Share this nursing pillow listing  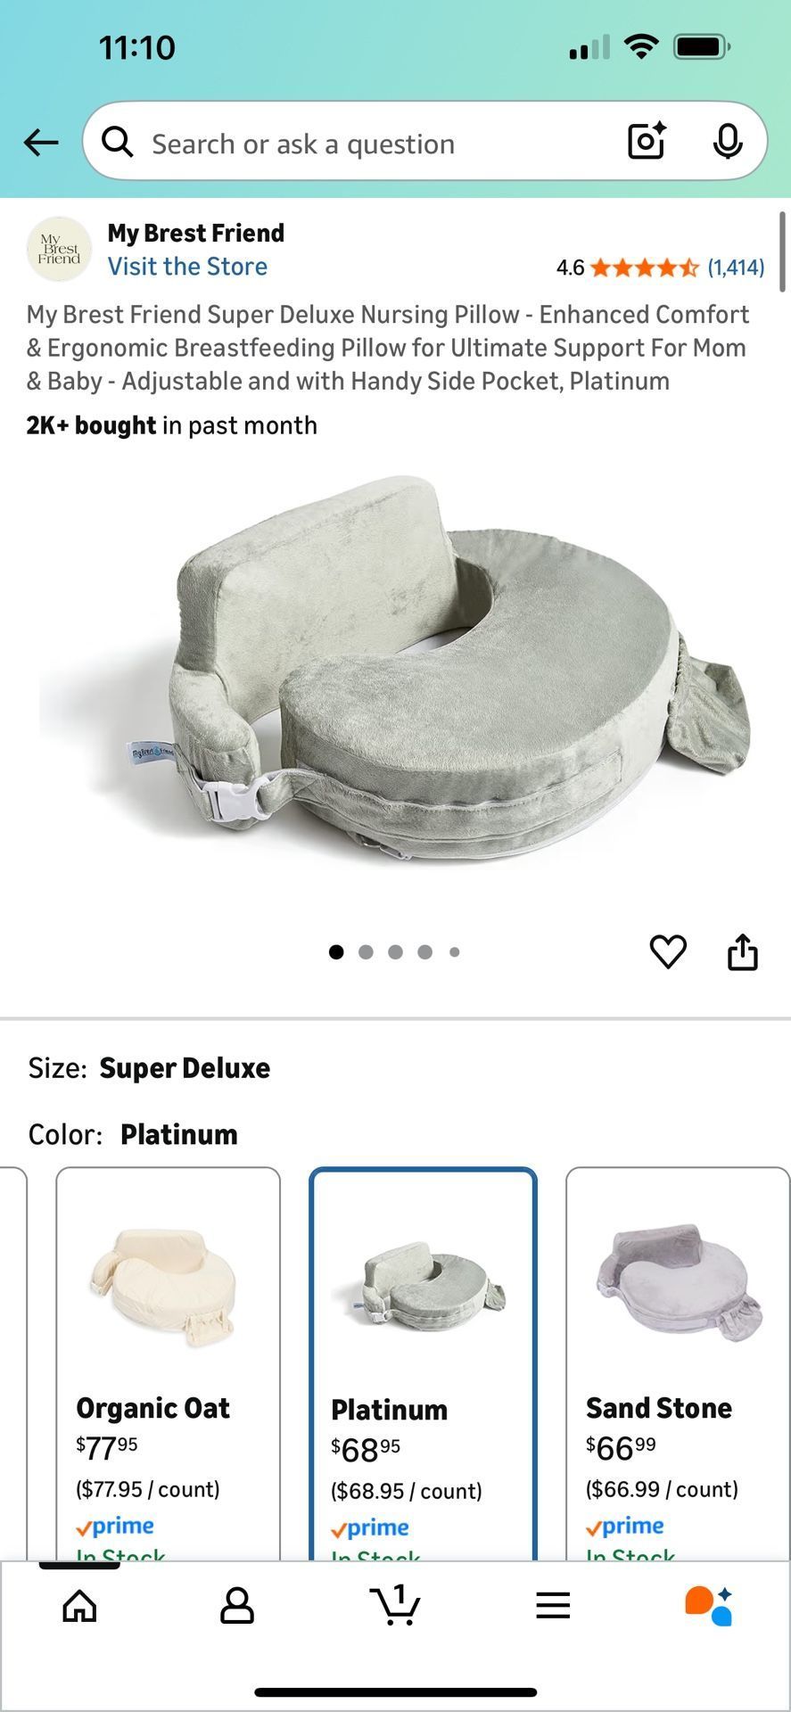[745, 951]
